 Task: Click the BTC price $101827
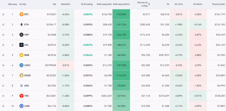tap(51, 14)
